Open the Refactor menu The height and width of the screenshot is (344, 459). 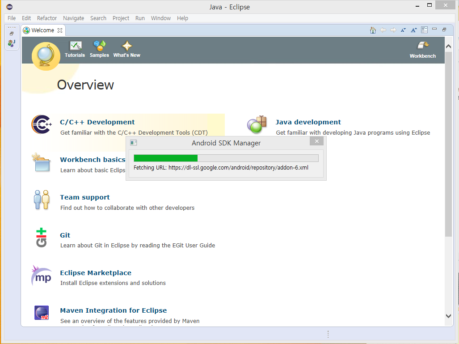(47, 18)
